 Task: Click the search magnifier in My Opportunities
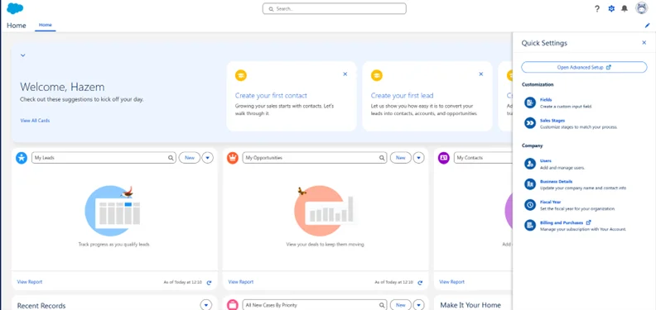tap(382, 158)
